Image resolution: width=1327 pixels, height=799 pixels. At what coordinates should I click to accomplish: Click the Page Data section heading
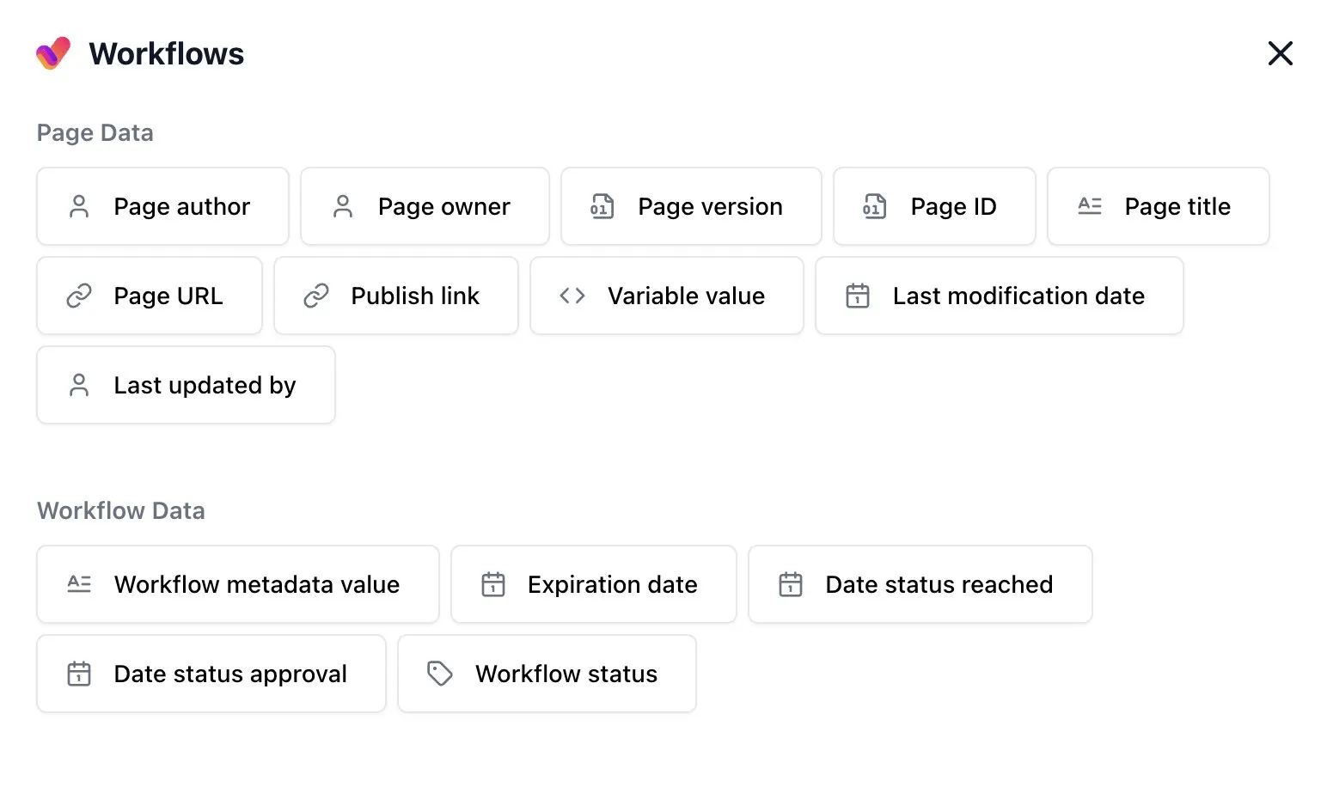(95, 132)
